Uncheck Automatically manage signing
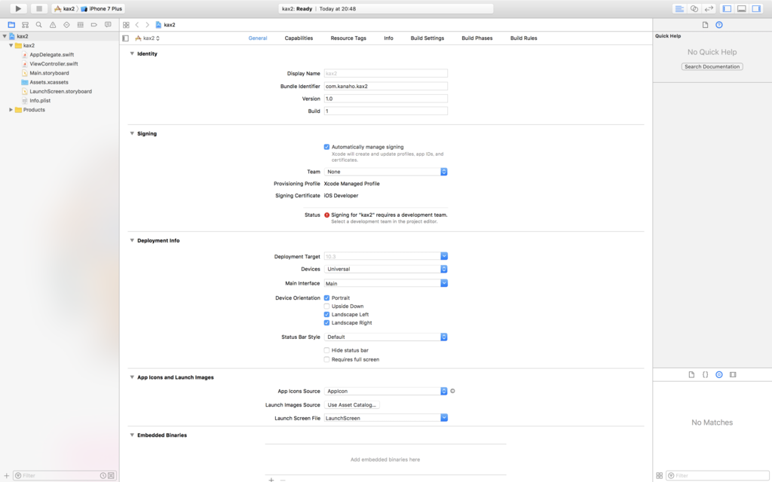772x482 pixels. (x=326, y=147)
